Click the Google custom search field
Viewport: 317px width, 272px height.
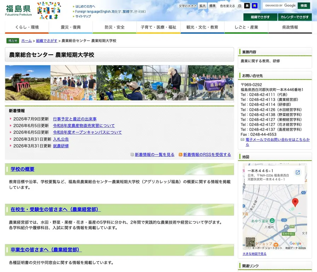[x=279, y=5]
